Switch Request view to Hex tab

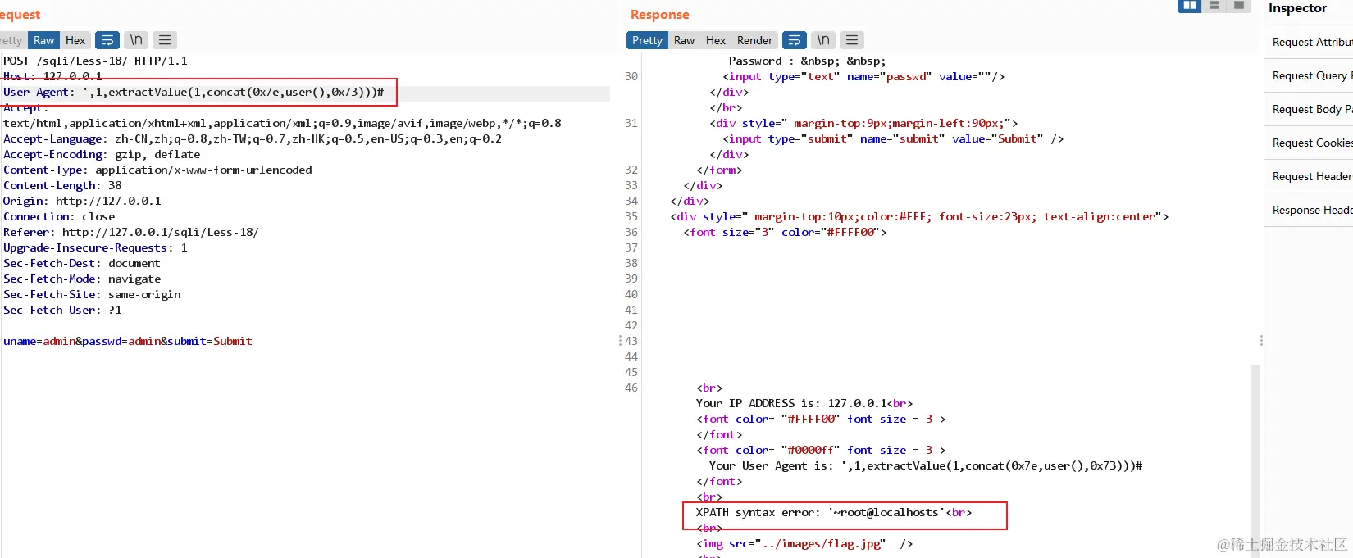tap(75, 40)
